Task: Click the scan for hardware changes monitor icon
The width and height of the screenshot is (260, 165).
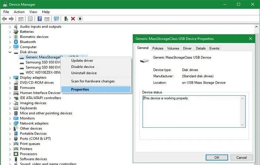Action: (x=56, y=19)
